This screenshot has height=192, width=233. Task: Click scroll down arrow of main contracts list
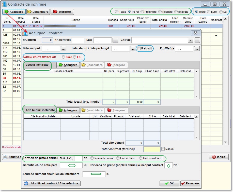(225, 142)
